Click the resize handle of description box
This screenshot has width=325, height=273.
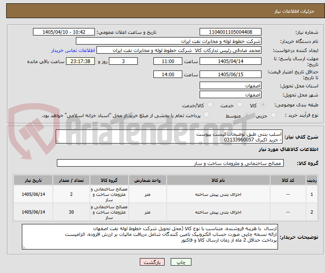(58, 141)
